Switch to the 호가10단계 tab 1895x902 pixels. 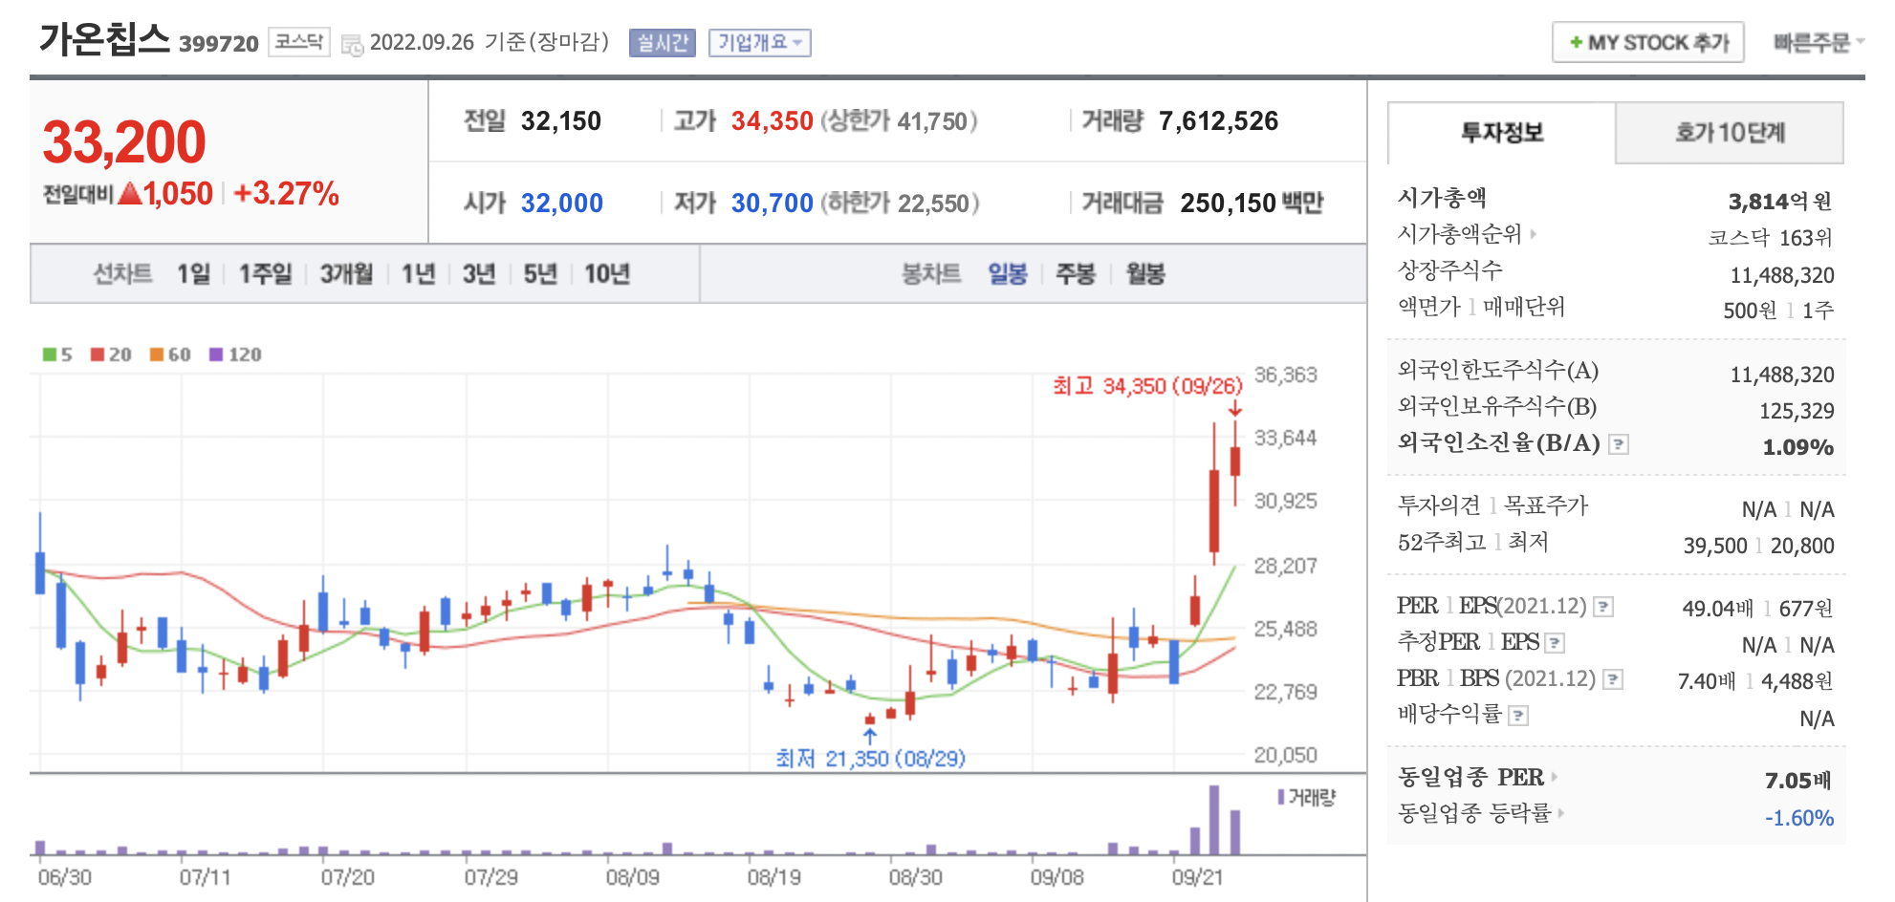tap(1730, 133)
